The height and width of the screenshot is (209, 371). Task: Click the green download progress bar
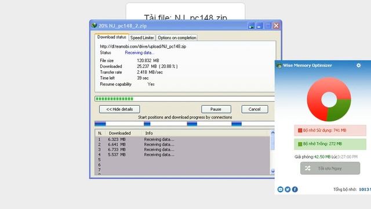(x=184, y=99)
